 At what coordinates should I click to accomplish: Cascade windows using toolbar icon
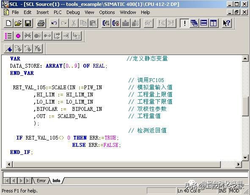pyautogui.click(x=194, y=23)
